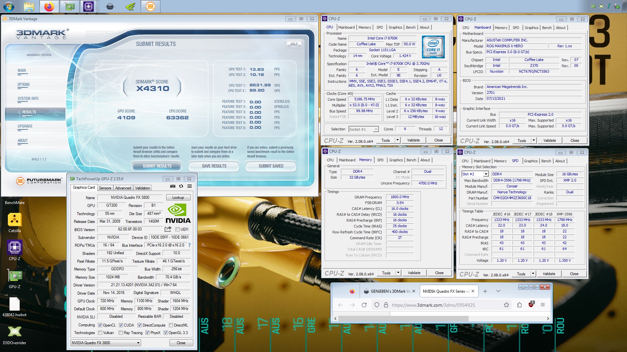Click the Firefox horizontal scrollbar thumb
The height and width of the screenshot is (352, 627).
tap(403, 318)
